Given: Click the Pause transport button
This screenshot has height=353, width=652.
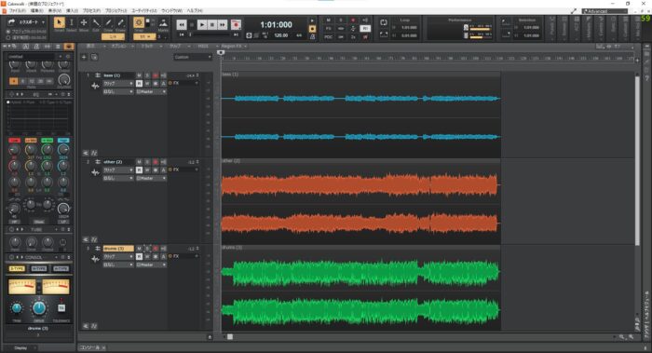Looking at the screenshot, I should [212, 25].
